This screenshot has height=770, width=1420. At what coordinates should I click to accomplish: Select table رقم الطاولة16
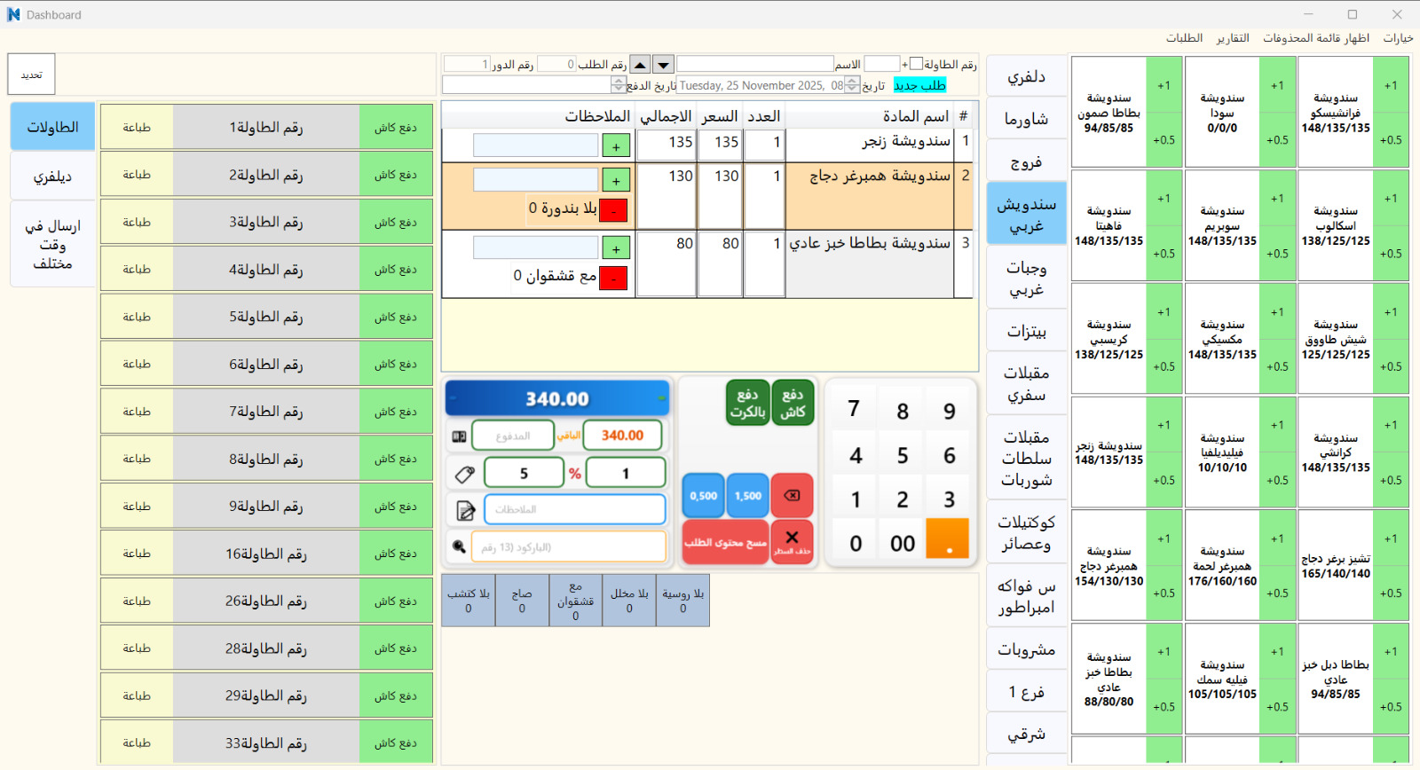pyautogui.click(x=266, y=554)
